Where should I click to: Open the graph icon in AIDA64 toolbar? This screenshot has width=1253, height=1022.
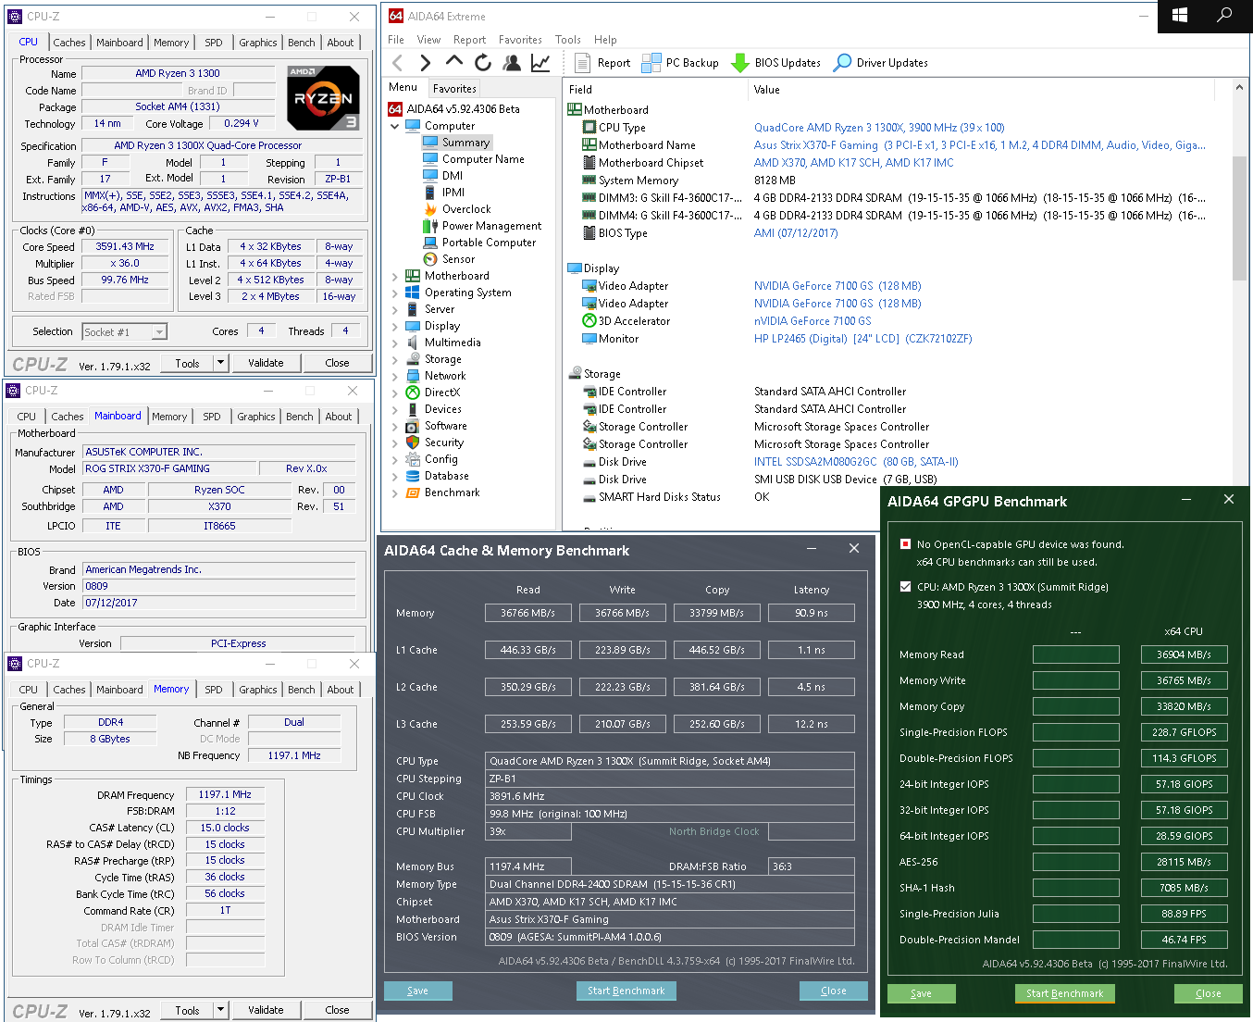(540, 63)
